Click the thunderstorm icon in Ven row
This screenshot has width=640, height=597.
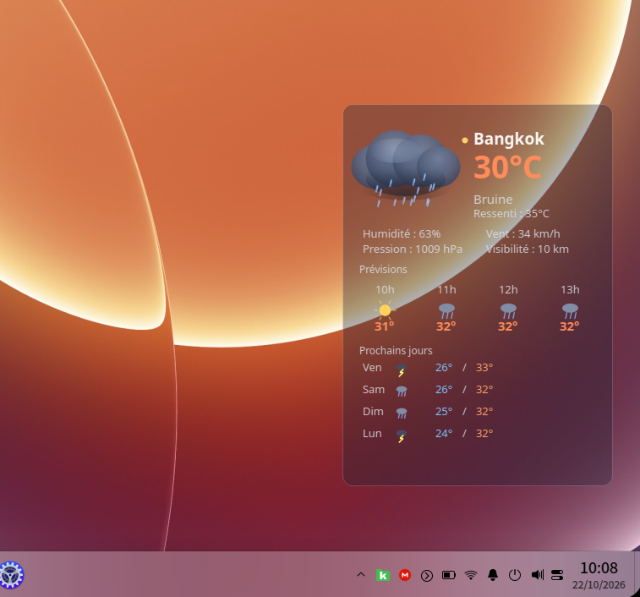tap(402, 370)
